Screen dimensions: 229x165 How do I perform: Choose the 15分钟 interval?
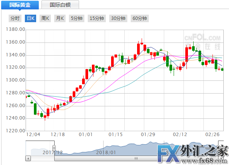point(96,18)
